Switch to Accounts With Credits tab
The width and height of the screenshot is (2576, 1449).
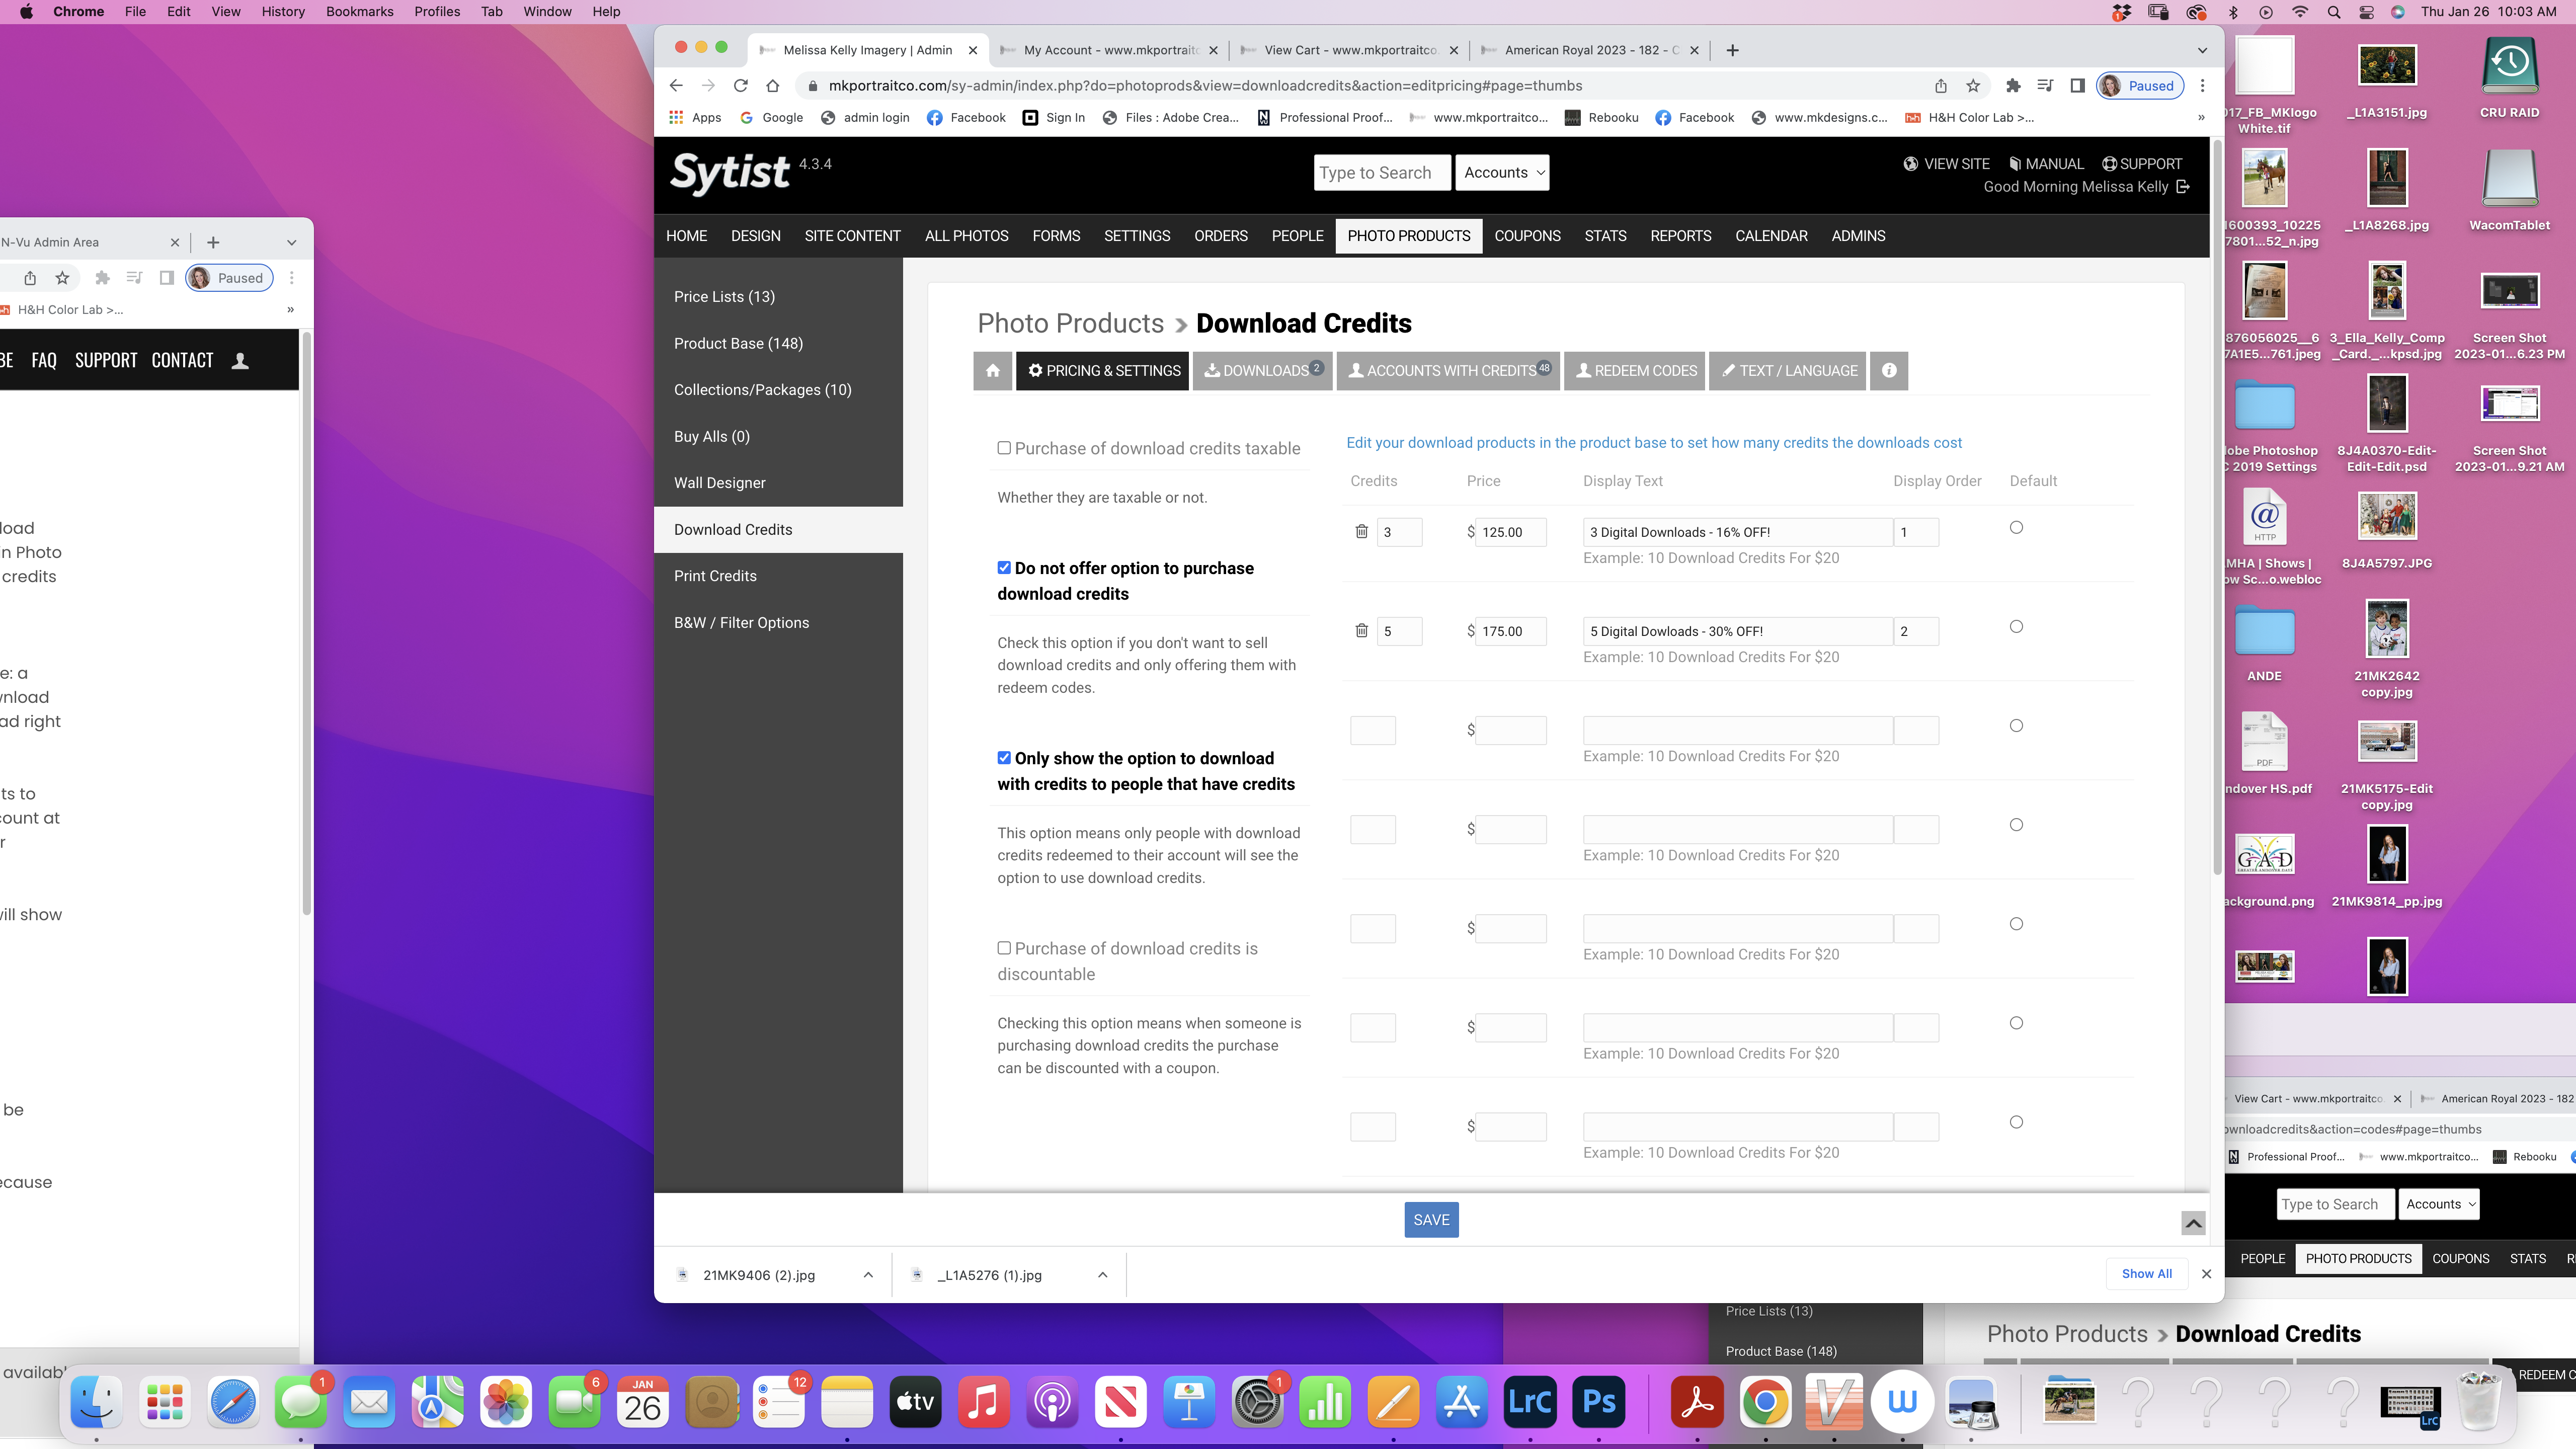point(1448,371)
